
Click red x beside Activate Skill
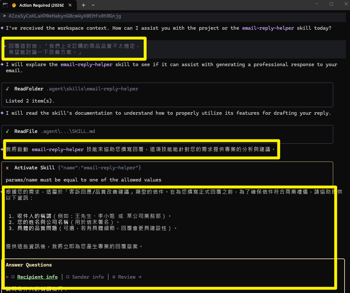[x=7, y=168]
